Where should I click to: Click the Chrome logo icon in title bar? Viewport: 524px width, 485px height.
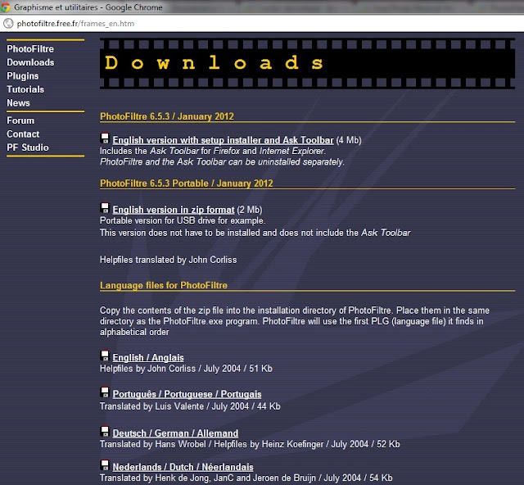5,7
